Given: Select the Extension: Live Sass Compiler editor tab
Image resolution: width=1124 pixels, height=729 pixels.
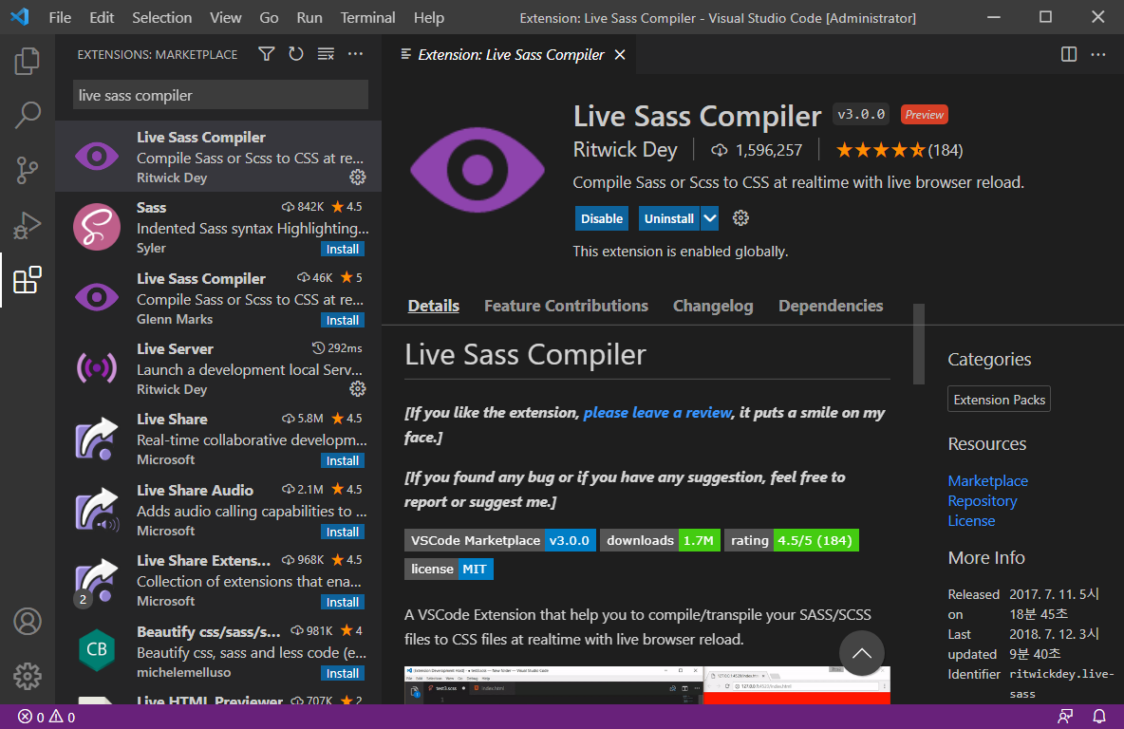Looking at the screenshot, I should point(511,54).
